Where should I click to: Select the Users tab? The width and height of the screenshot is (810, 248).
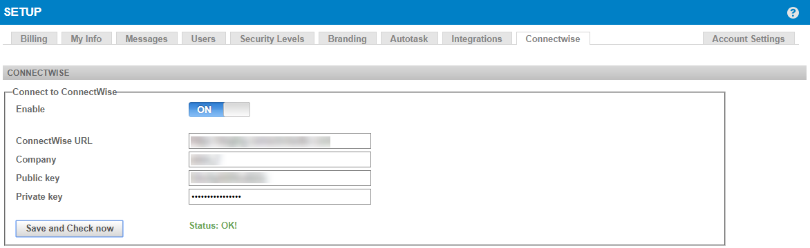[203, 39]
